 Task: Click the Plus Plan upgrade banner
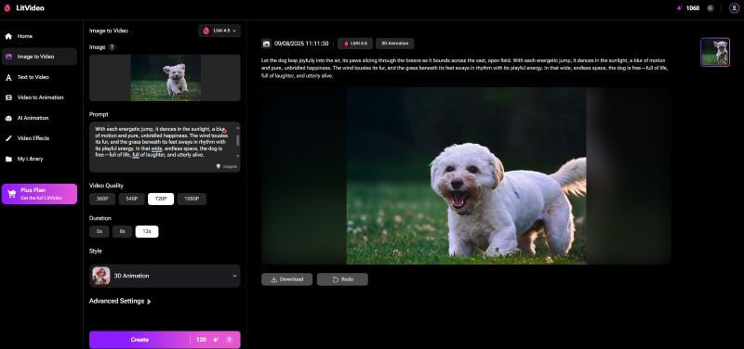pos(39,194)
